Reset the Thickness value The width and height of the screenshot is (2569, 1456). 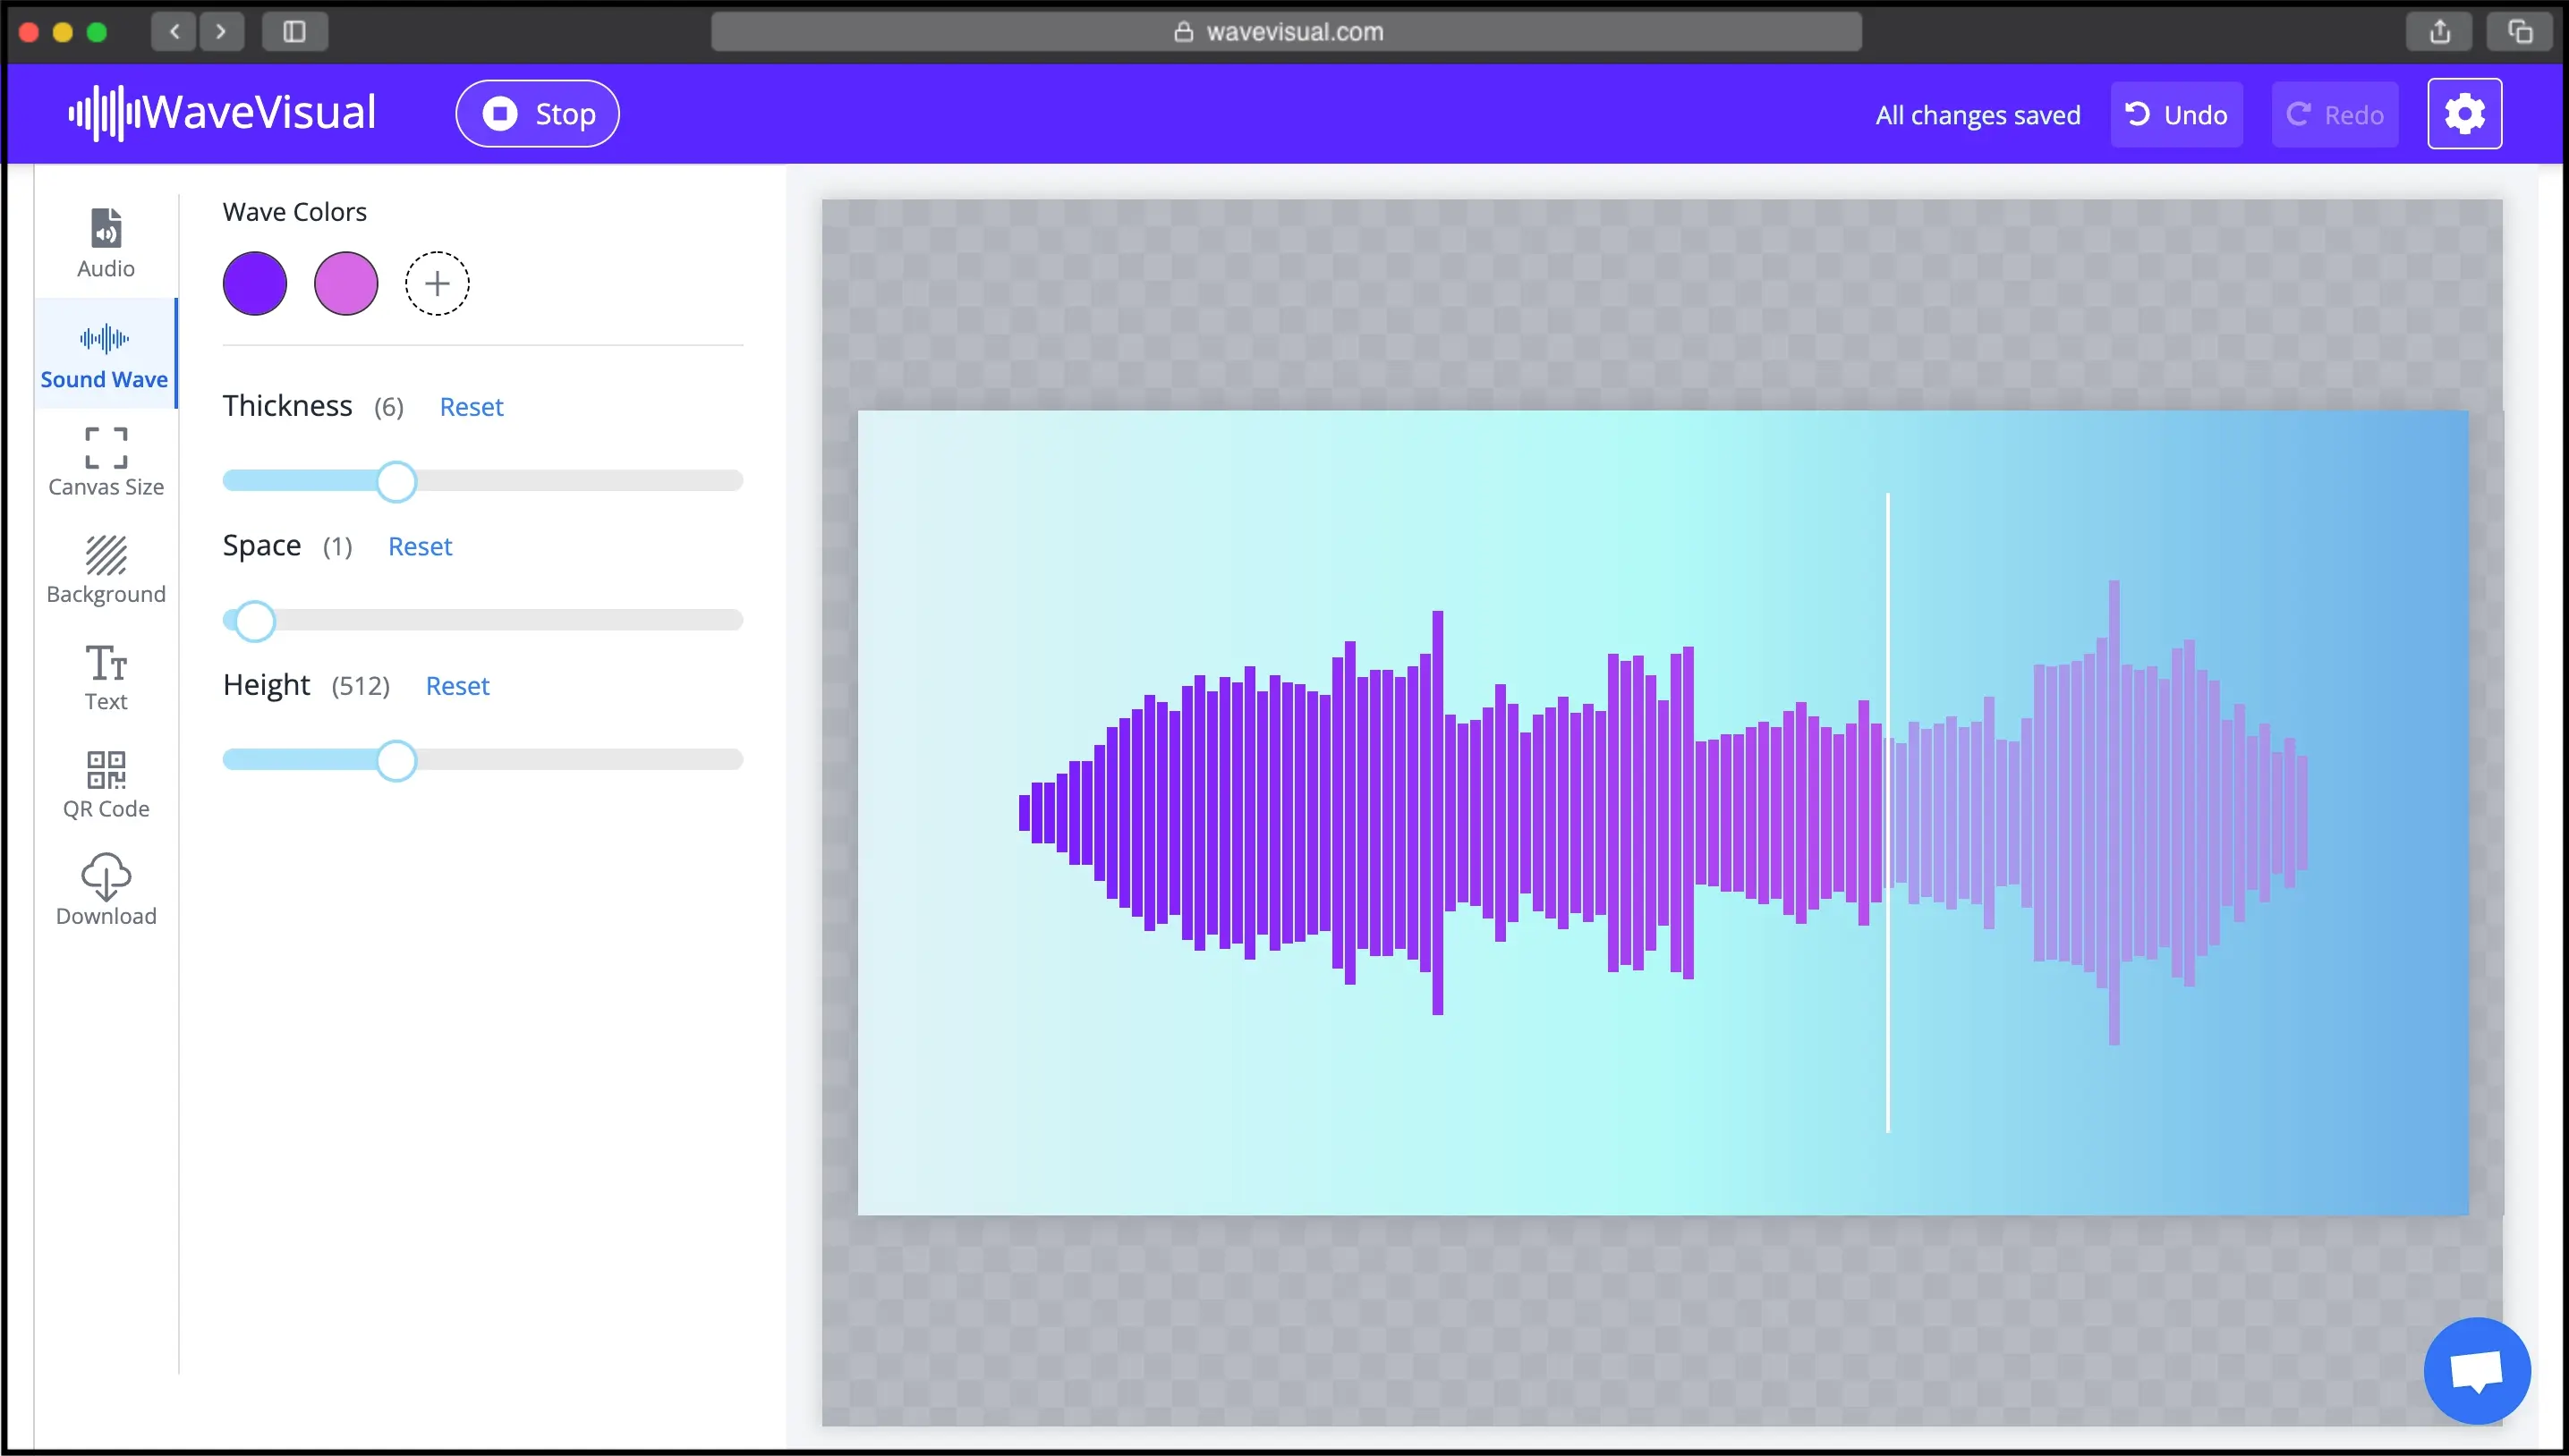pos(472,406)
